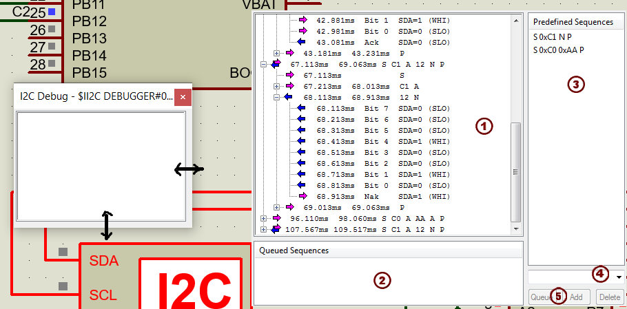
Task: Click the magenta arrow for 67.213ms C1 A
Action: coord(289,86)
